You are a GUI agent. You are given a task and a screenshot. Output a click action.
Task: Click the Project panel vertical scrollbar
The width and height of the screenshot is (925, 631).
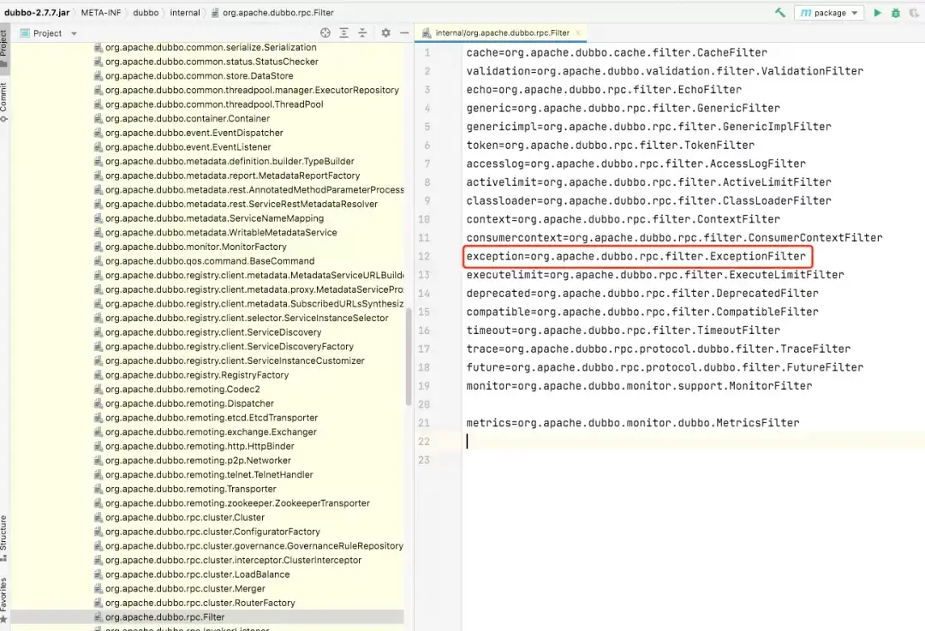(409, 357)
